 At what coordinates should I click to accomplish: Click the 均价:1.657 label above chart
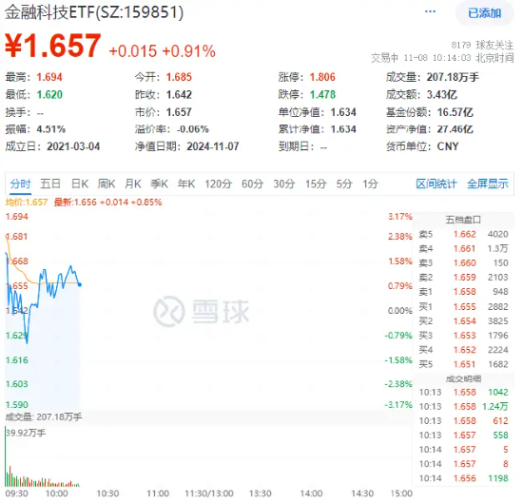27,203
